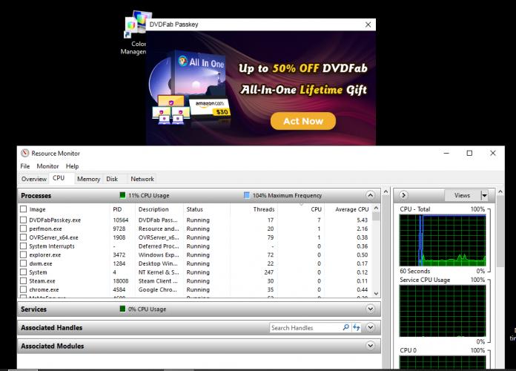Toggle the select-all Image checkbox
The width and height of the screenshot is (516, 371).
[24, 209]
